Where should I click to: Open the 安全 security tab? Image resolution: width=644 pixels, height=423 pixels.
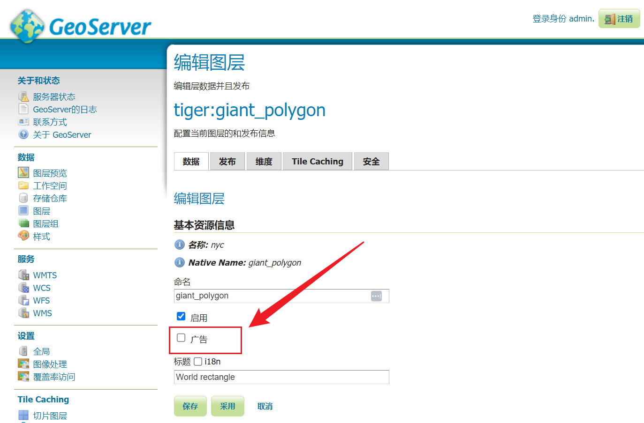[371, 162]
